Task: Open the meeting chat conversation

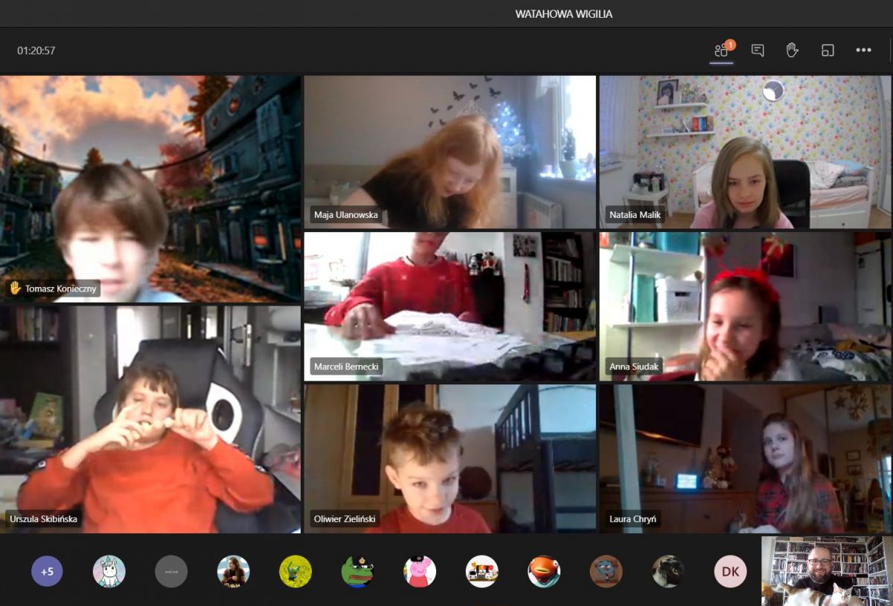Action: coord(758,51)
